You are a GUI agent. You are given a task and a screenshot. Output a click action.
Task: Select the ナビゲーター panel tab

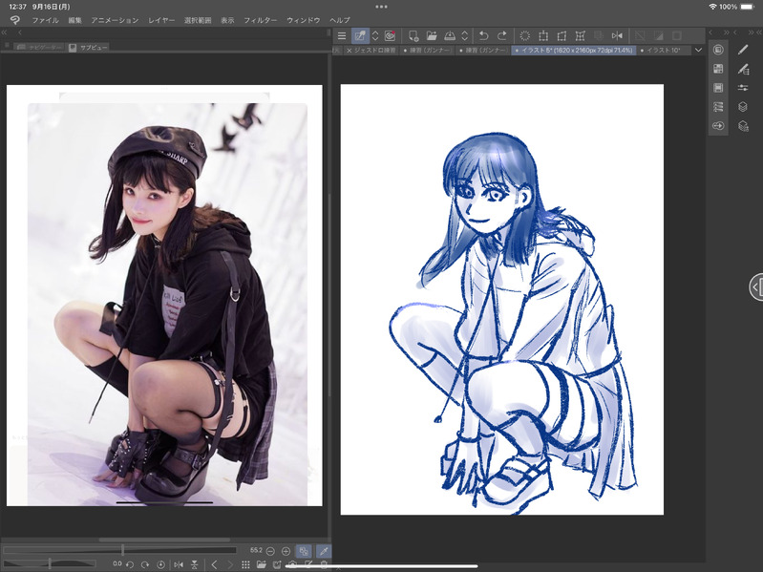click(38, 48)
